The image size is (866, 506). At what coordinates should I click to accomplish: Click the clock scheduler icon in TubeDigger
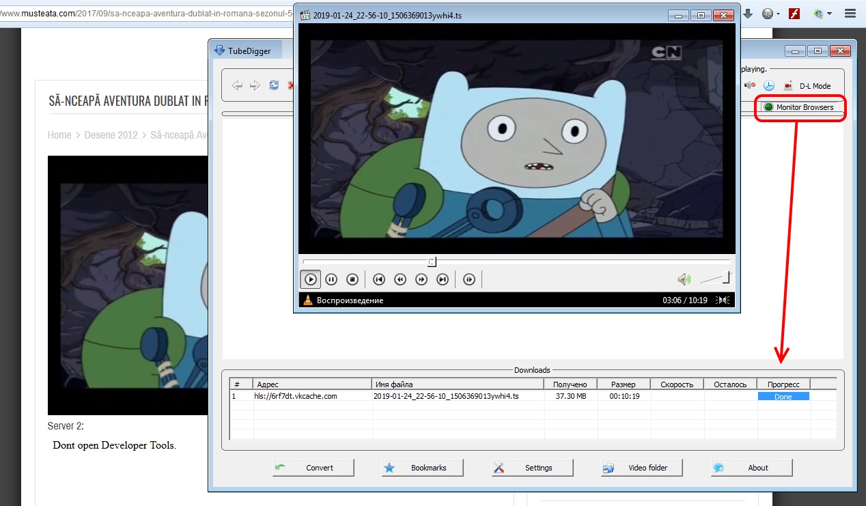[769, 85]
